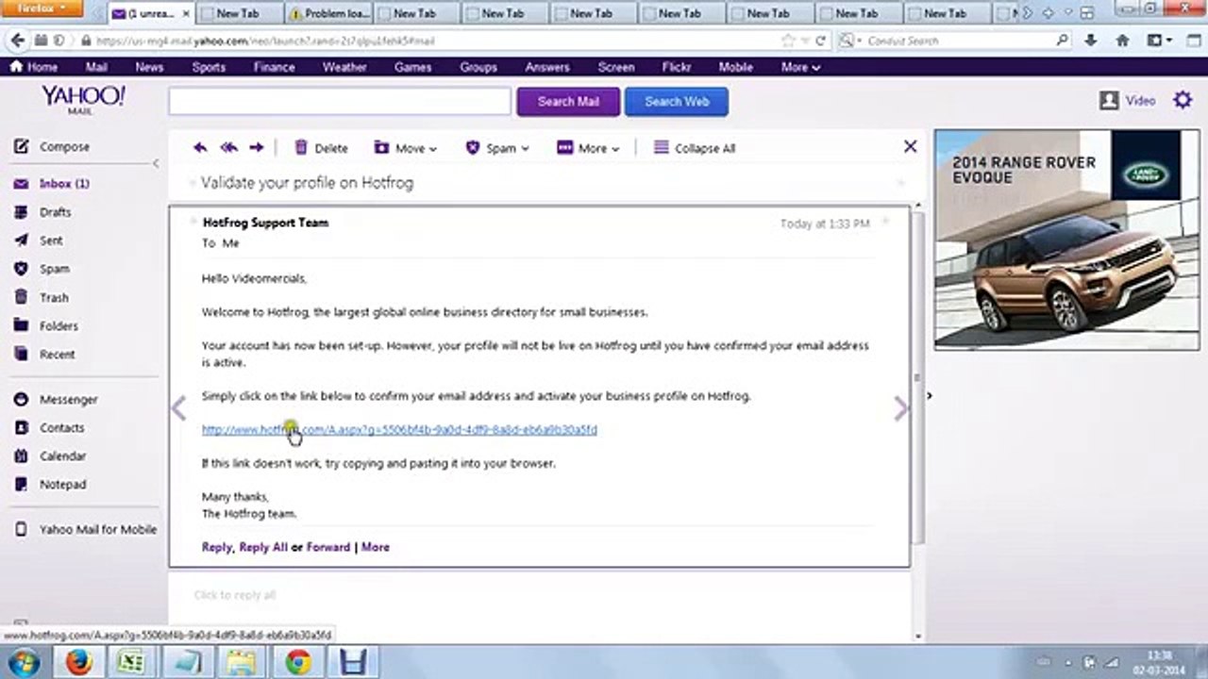Open the More menu in Yahoo navigation

coord(800,67)
